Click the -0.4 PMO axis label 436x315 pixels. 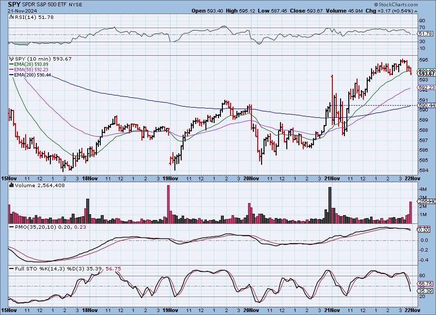[424, 260]
